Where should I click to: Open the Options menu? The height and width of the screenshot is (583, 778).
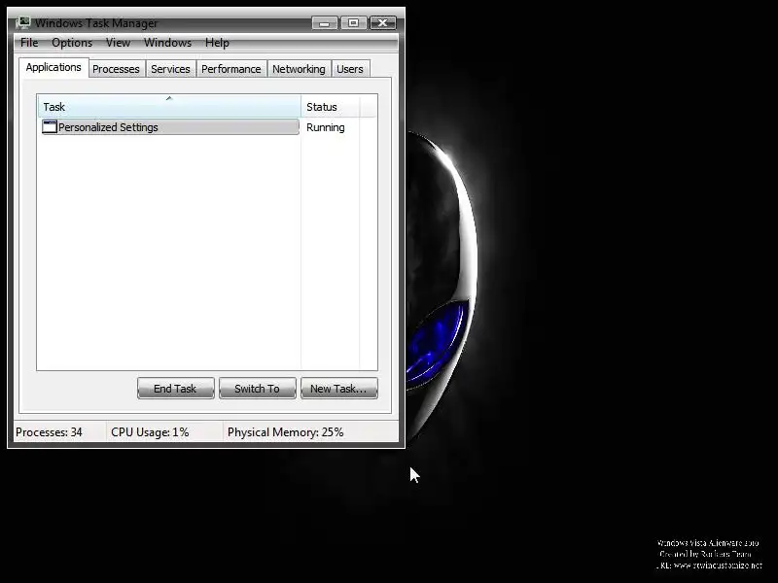tap(72, 43)
